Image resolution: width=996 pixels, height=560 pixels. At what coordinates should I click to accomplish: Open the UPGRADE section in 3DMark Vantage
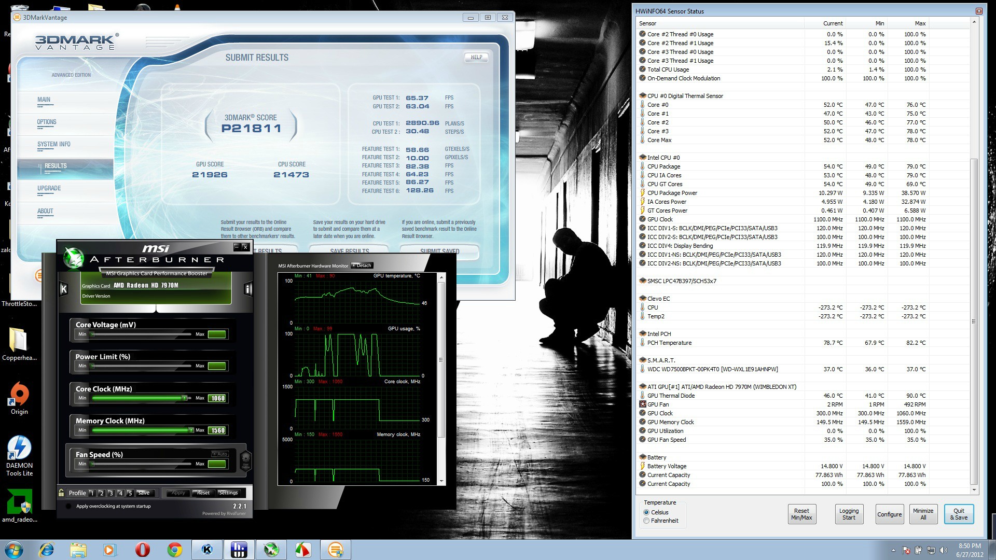[49, 189]
